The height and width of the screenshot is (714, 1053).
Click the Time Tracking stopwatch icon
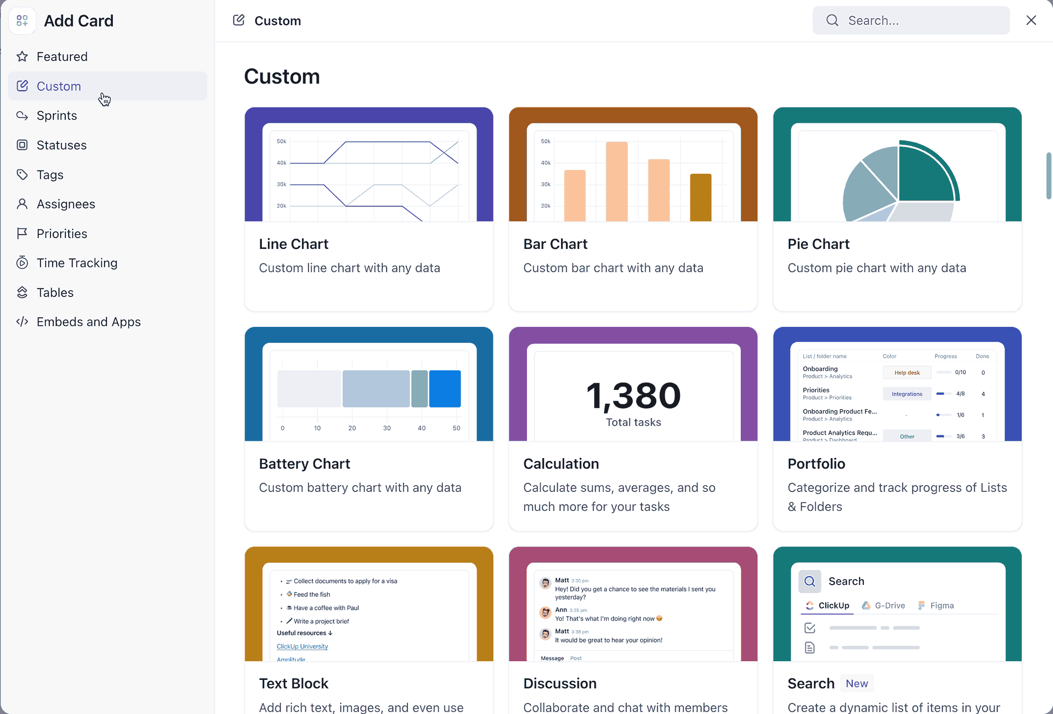[22, 263]
